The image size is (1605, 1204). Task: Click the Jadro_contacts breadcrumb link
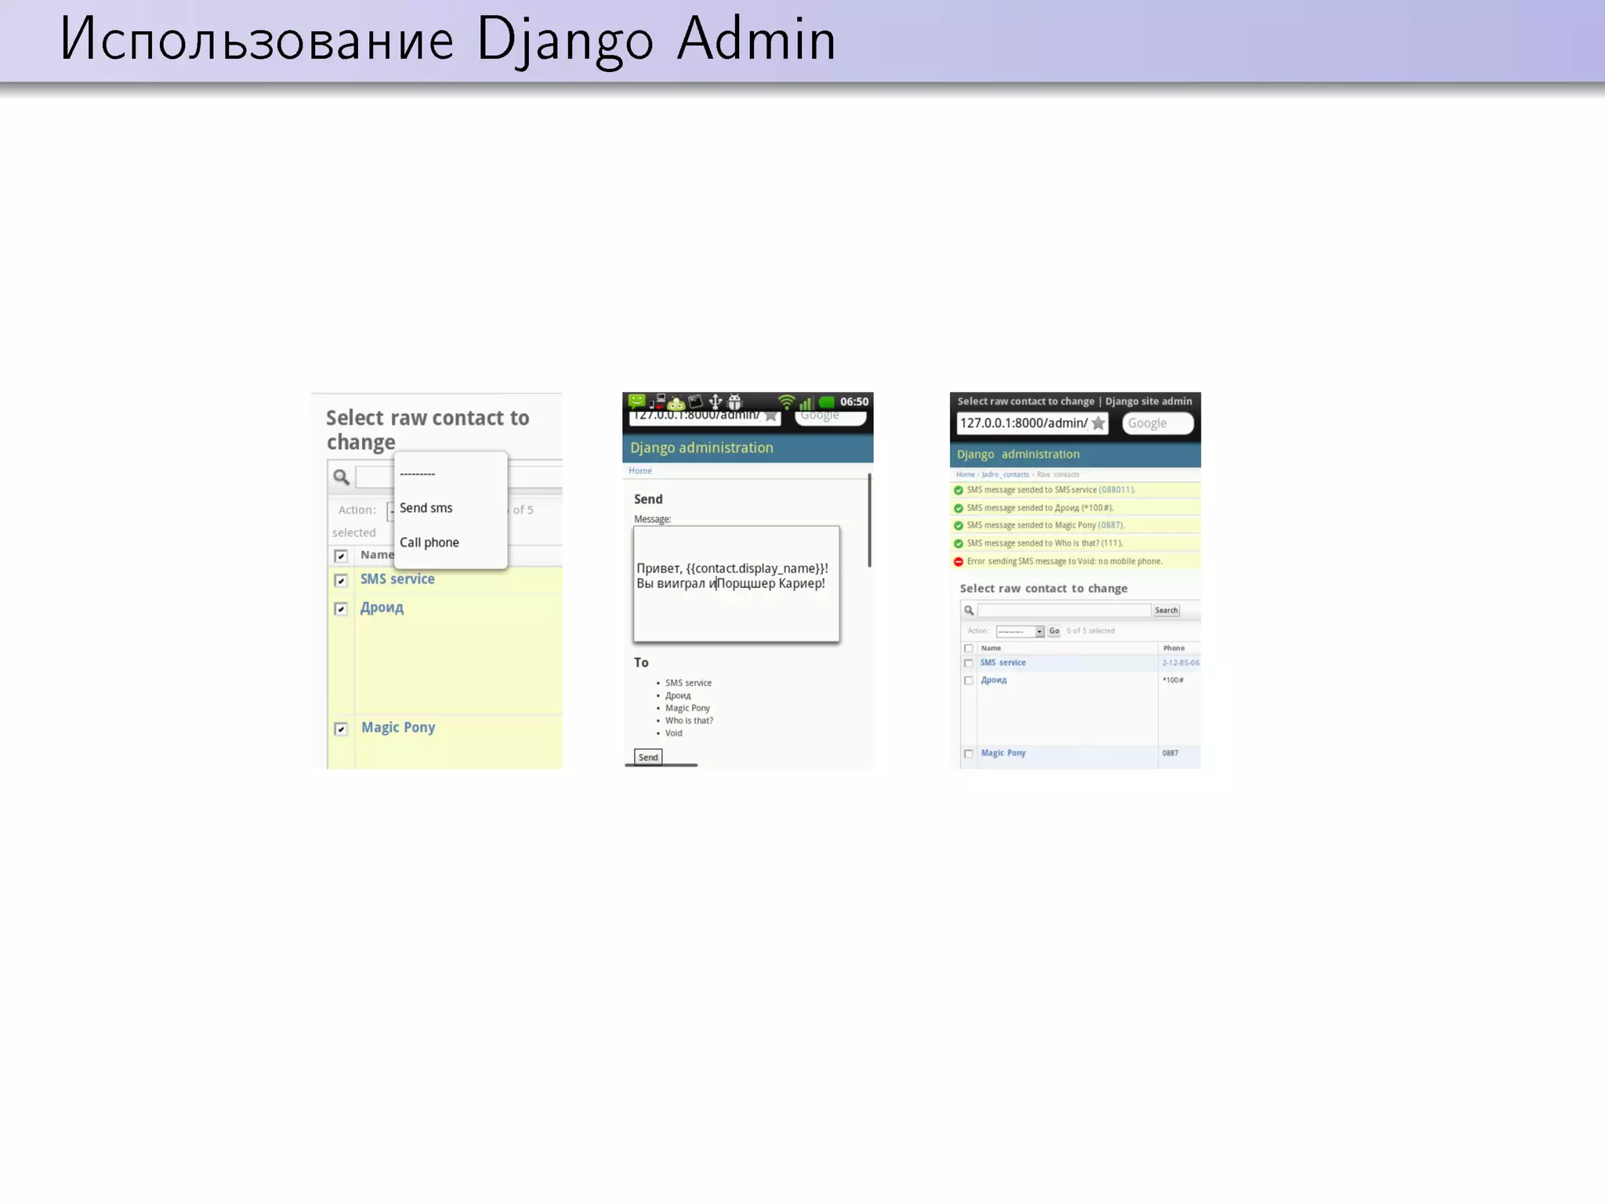[1005, 474]
